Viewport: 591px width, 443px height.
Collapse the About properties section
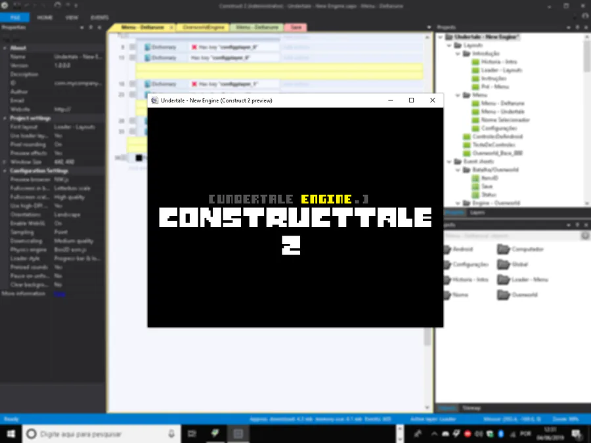(5, 48)
